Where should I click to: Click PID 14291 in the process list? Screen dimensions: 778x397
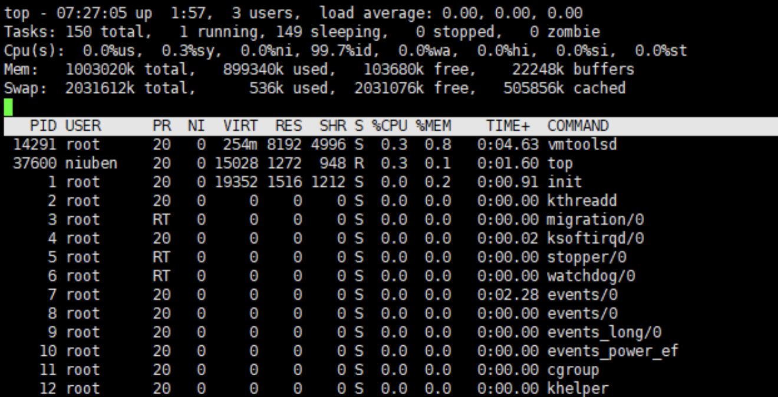pos(35,145)
